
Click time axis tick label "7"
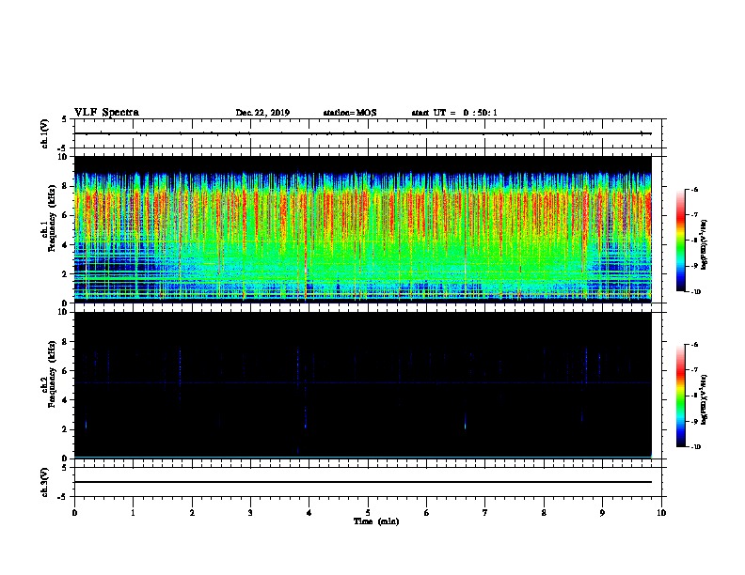(485, 513)
